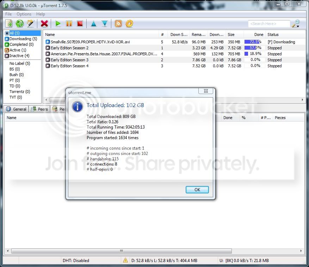Open the Options menu
This screenshot has width=309, height=267.
point(24,14)
